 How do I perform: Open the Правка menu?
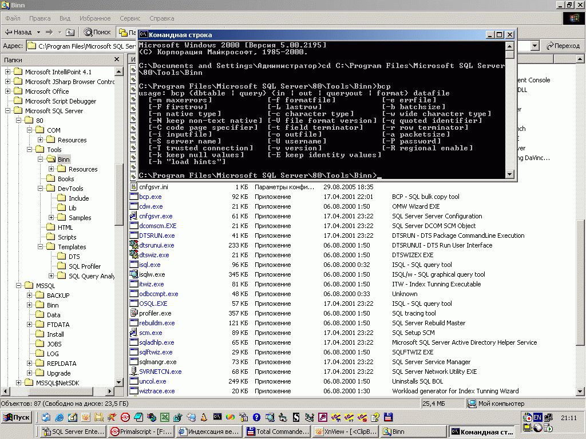39,18
